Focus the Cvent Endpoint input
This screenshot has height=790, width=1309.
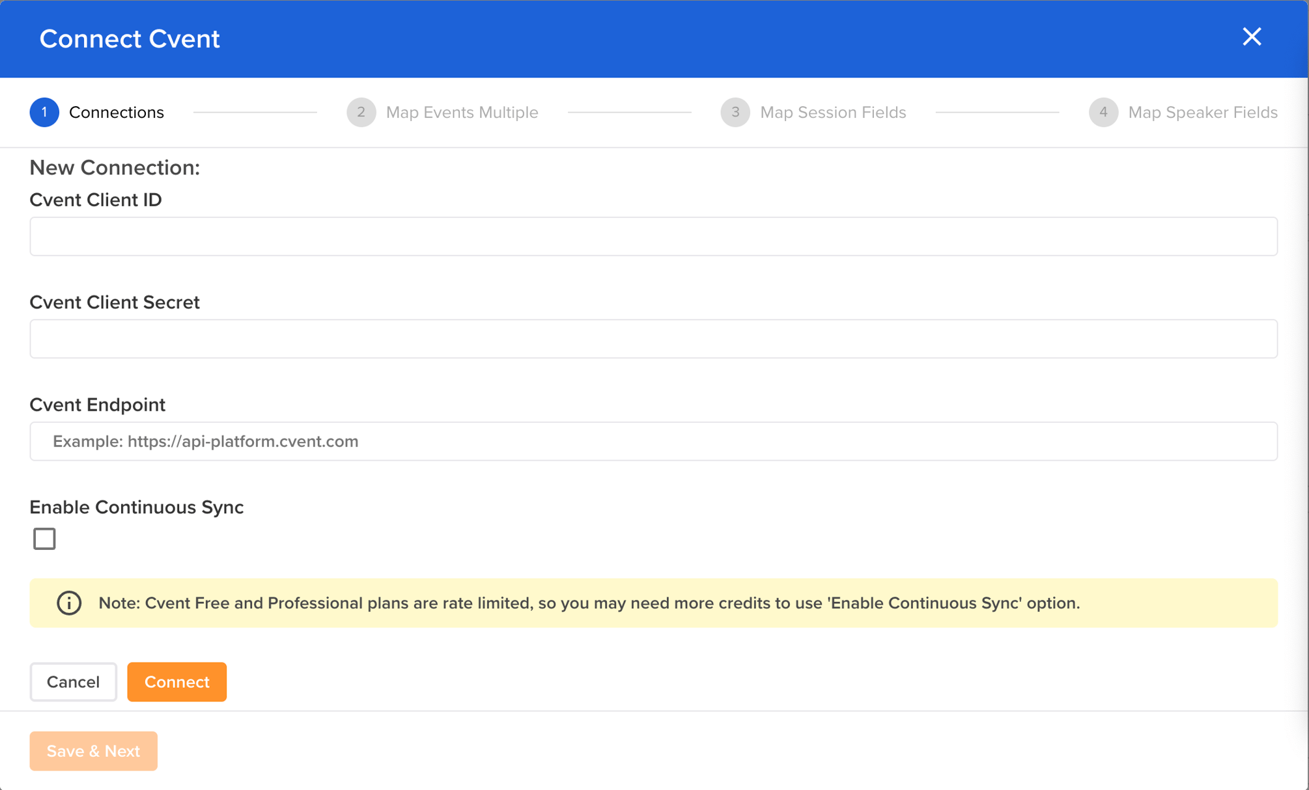coord(653,441)
